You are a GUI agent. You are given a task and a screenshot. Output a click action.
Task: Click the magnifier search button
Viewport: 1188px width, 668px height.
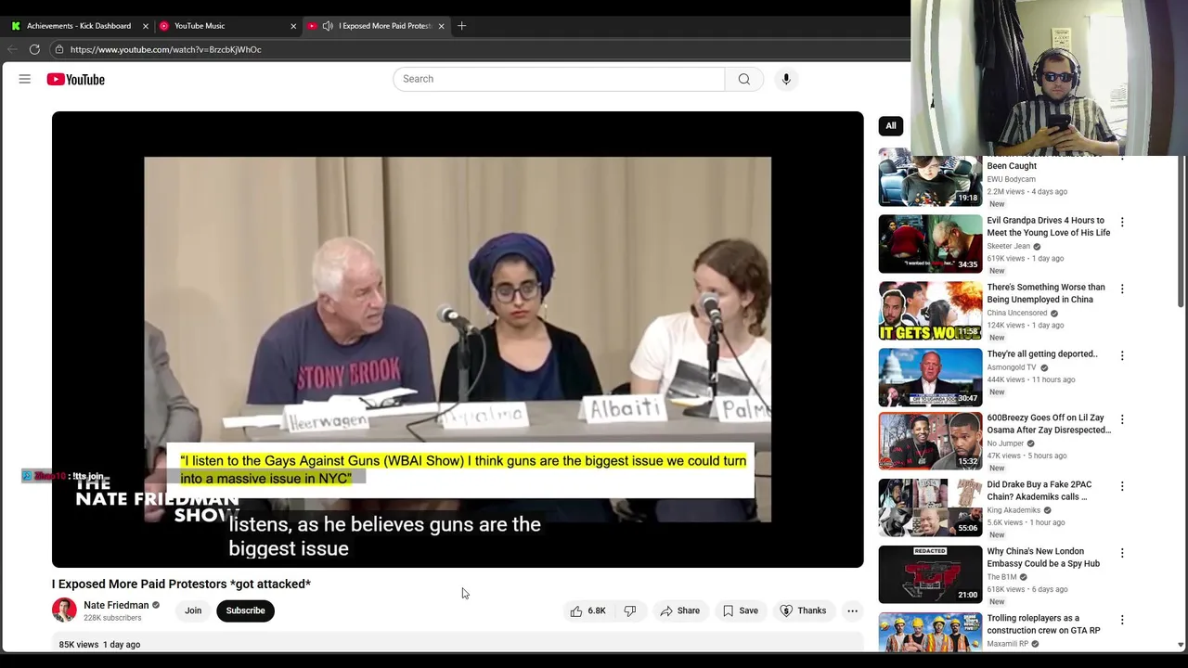point(743,79)
